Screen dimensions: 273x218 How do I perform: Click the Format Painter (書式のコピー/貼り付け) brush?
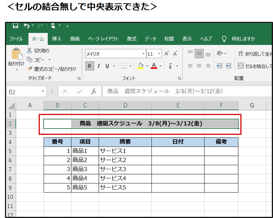tap(30, 69)
